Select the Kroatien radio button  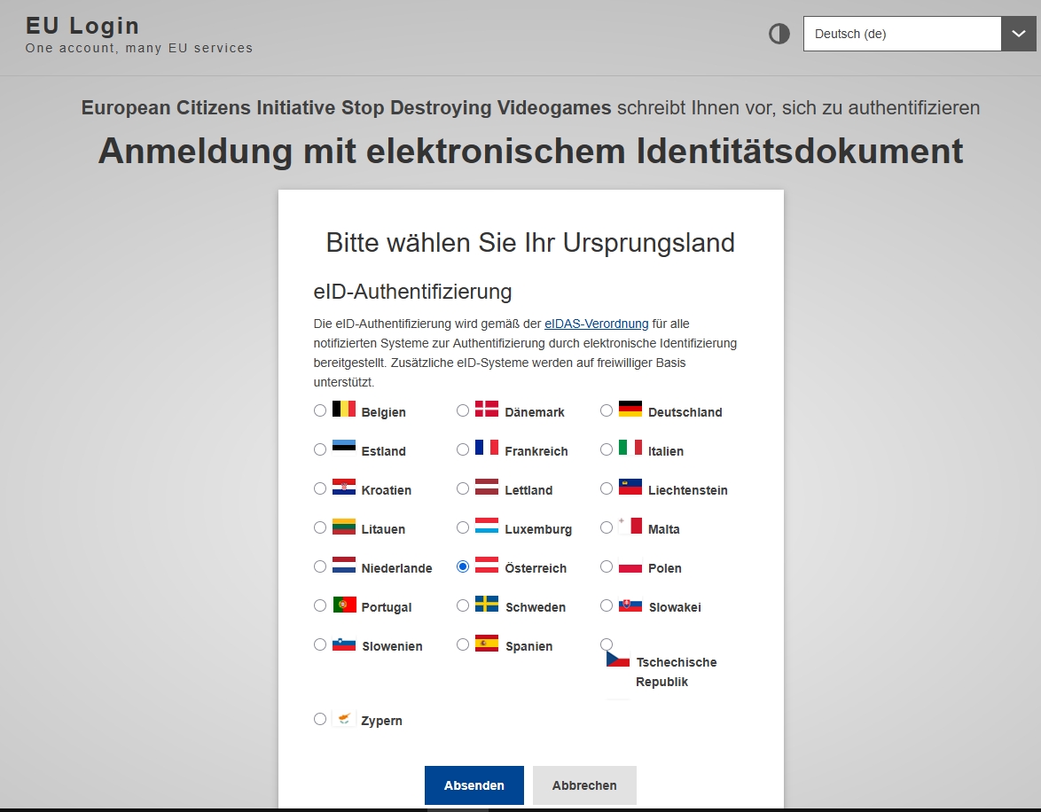pos(320,488)
